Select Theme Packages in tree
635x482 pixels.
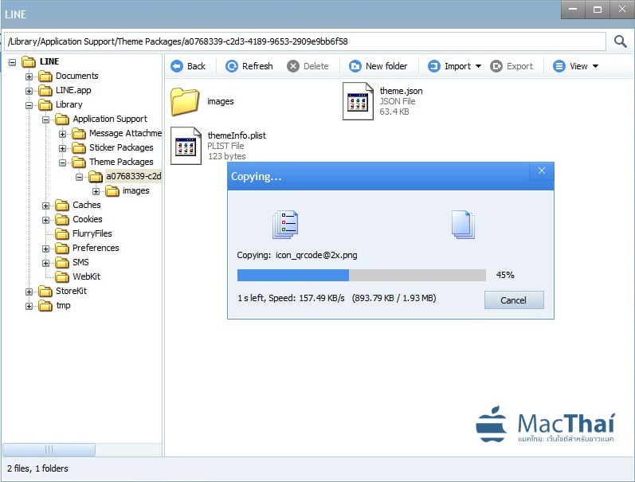pyautogui.click(x=121, y=162)
